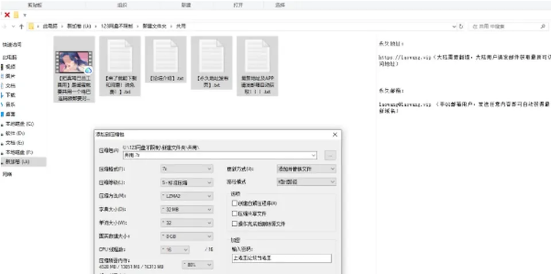
Task: Open the 压缩格式 dropdown showing 7z
Action: 187,169
